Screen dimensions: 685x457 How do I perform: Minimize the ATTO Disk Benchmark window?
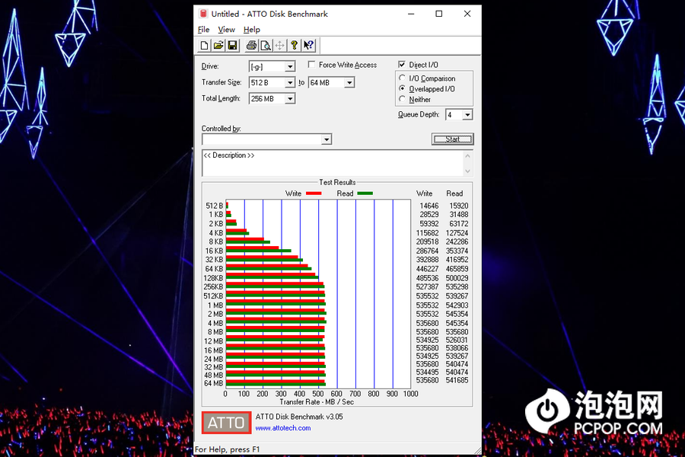411,14
